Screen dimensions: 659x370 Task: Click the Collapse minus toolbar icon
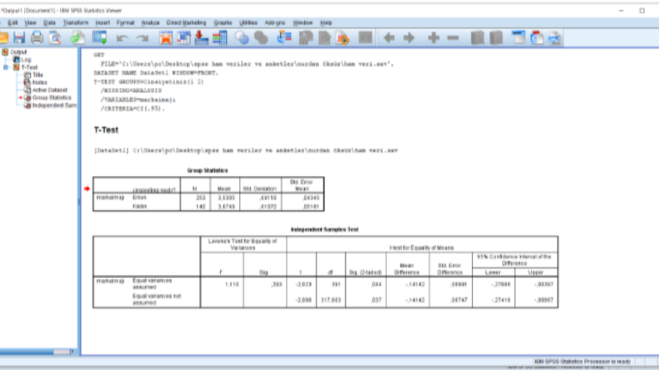pyautogui.click(x=453, y=38)
